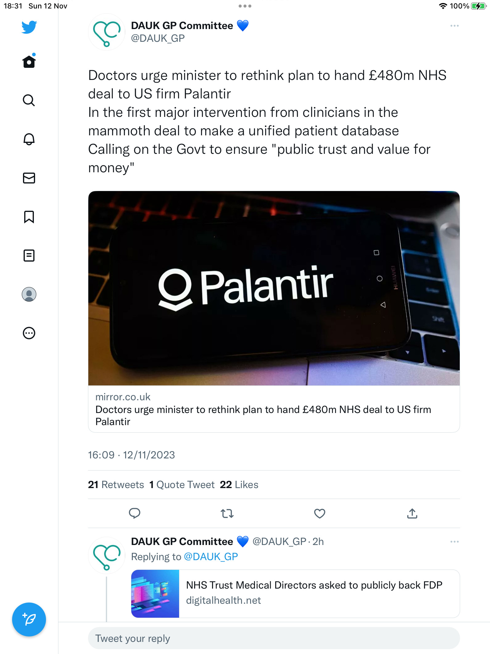The width and height of the screenshot is (490, 654).
Task: Like the tweet with heart icon
Action: 320,513
